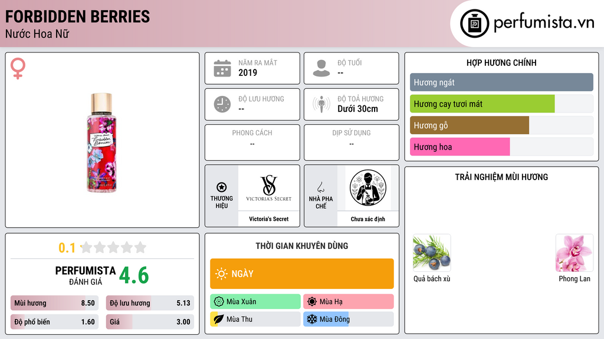
Task: Click the Hương hoa pink bar
Action: [460, 147]
